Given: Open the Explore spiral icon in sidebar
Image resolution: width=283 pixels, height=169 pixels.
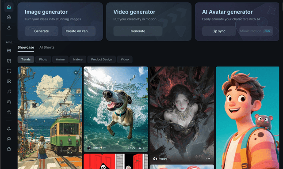Looking at the screenshot, I should click(x=9, y=17).
